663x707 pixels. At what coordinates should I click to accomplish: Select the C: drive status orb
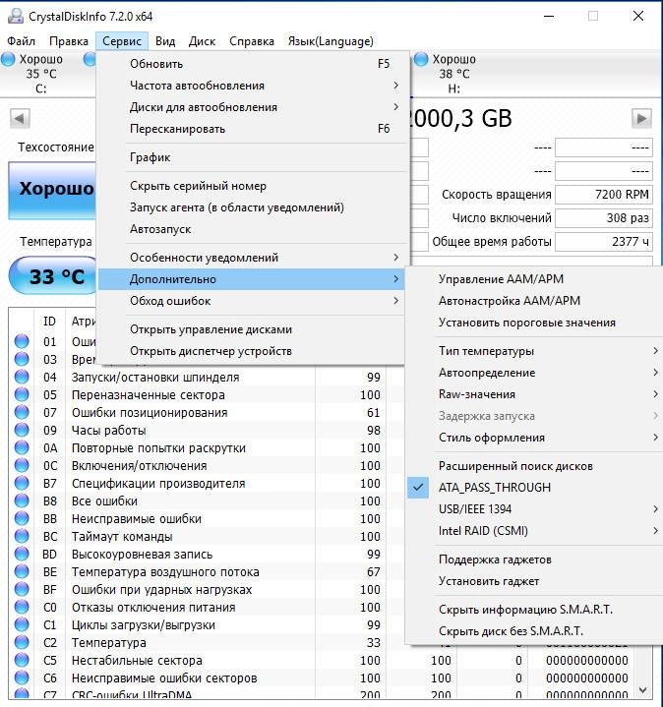[8, 59]
